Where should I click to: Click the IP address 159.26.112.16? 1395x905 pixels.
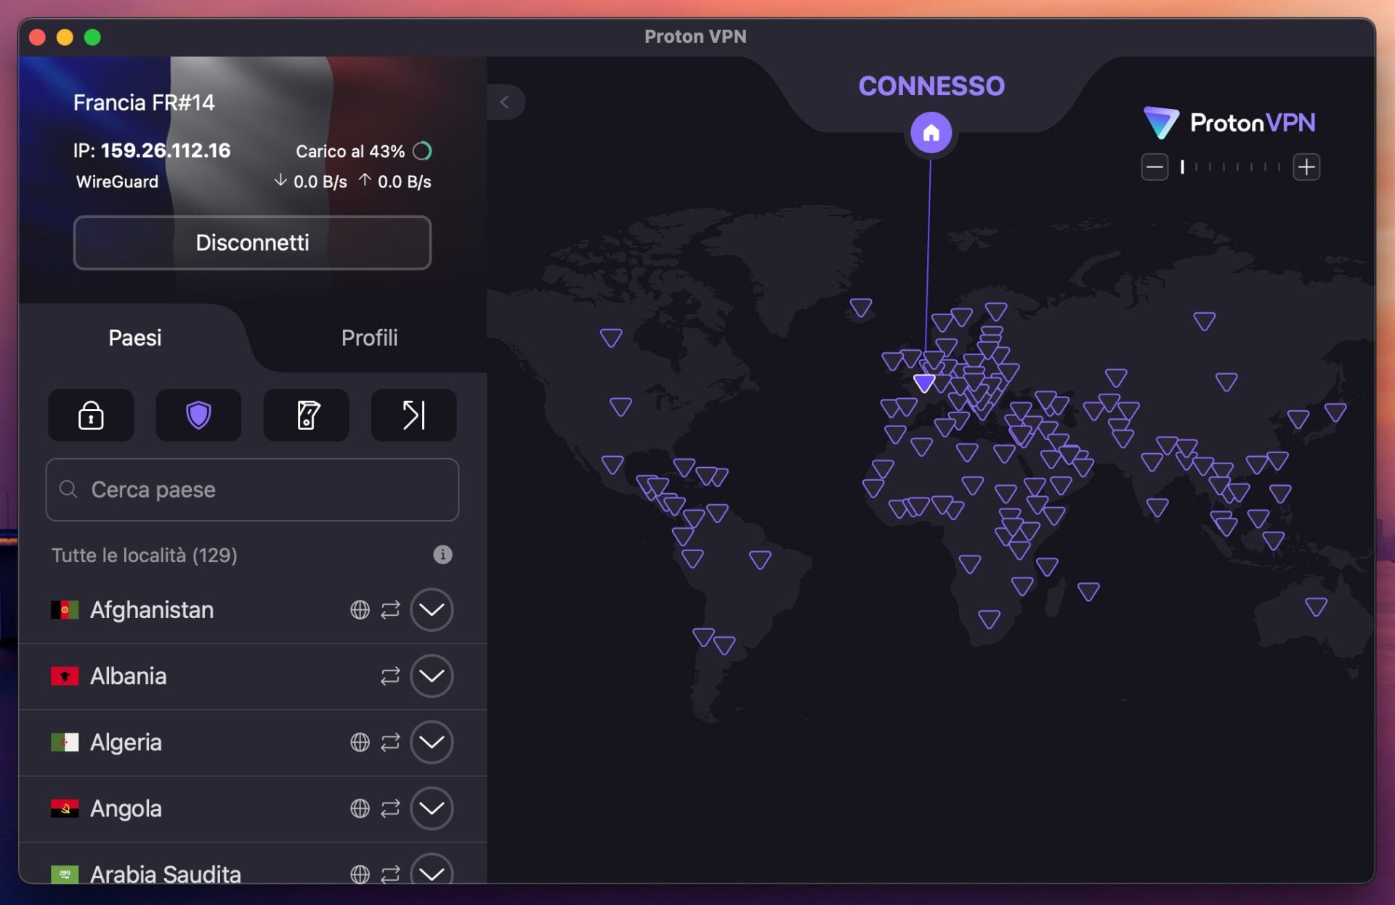(166, 150)
